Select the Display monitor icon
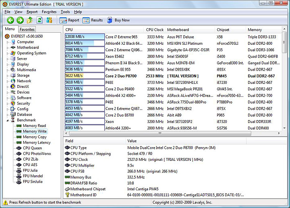The height and width of the screenshot is (208, 290). pyautogui.click(x=13, y=64)
